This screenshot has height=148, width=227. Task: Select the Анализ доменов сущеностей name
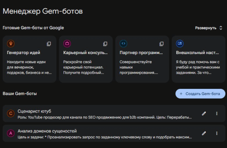point(47,131)
